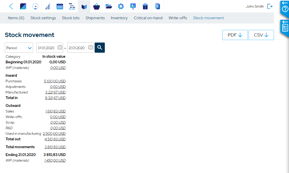This screenshot has height=173, width=289.
Task: Click the Stock movement page heading
Action: pyautogui.click(x=30, y=35)
